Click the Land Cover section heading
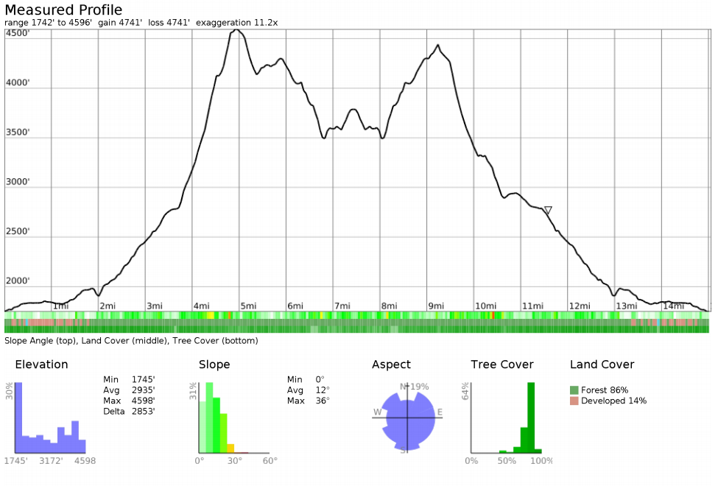 tap(602, 364)
